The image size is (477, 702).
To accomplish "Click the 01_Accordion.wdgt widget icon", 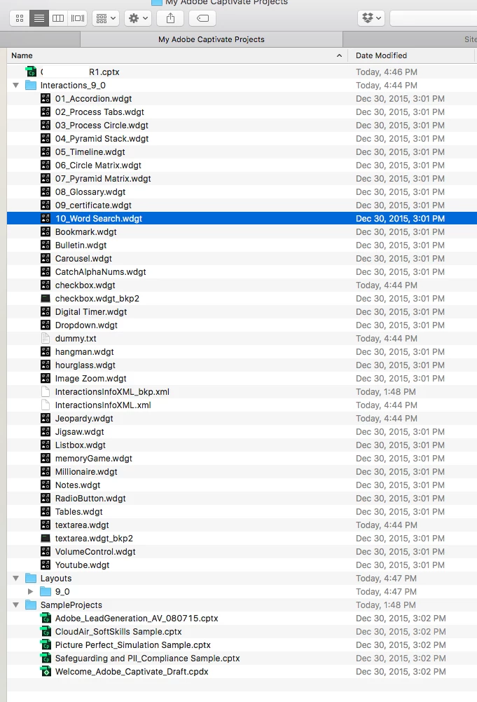I will click(x=46, y=98).
